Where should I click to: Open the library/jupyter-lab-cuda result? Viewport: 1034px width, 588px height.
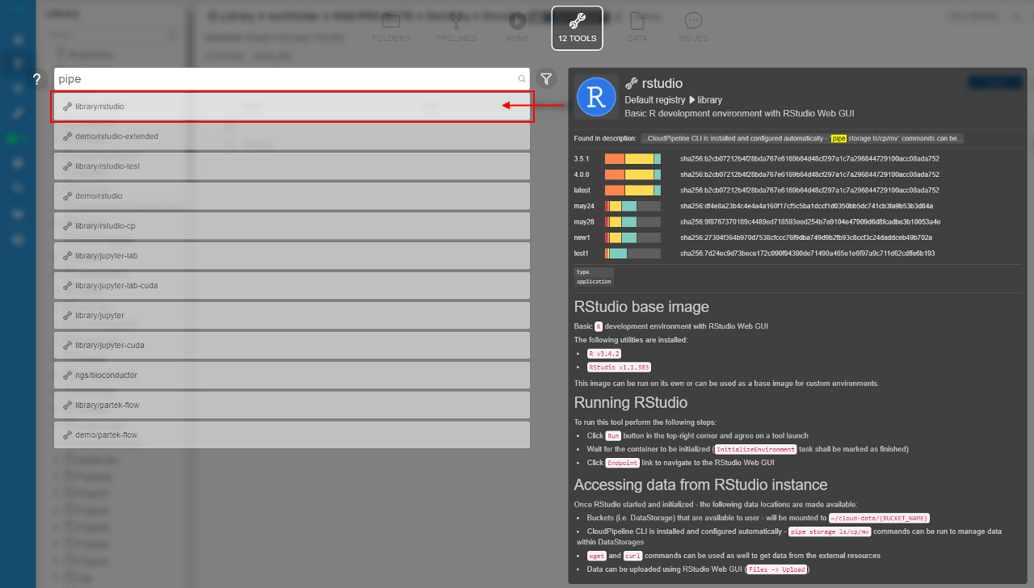pos(292,285)
